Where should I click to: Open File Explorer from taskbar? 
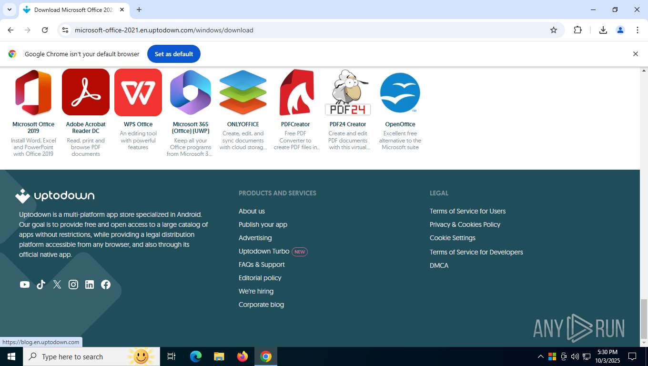219,356
